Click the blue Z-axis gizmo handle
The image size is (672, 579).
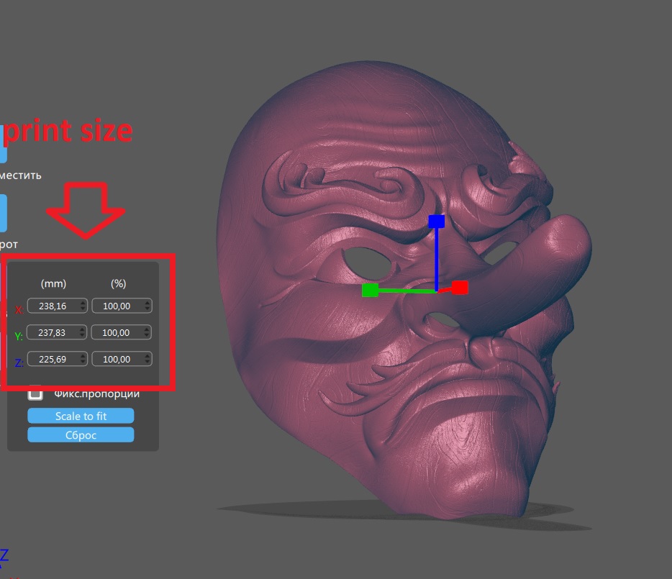pyautogui.click(x=437, y=222)
